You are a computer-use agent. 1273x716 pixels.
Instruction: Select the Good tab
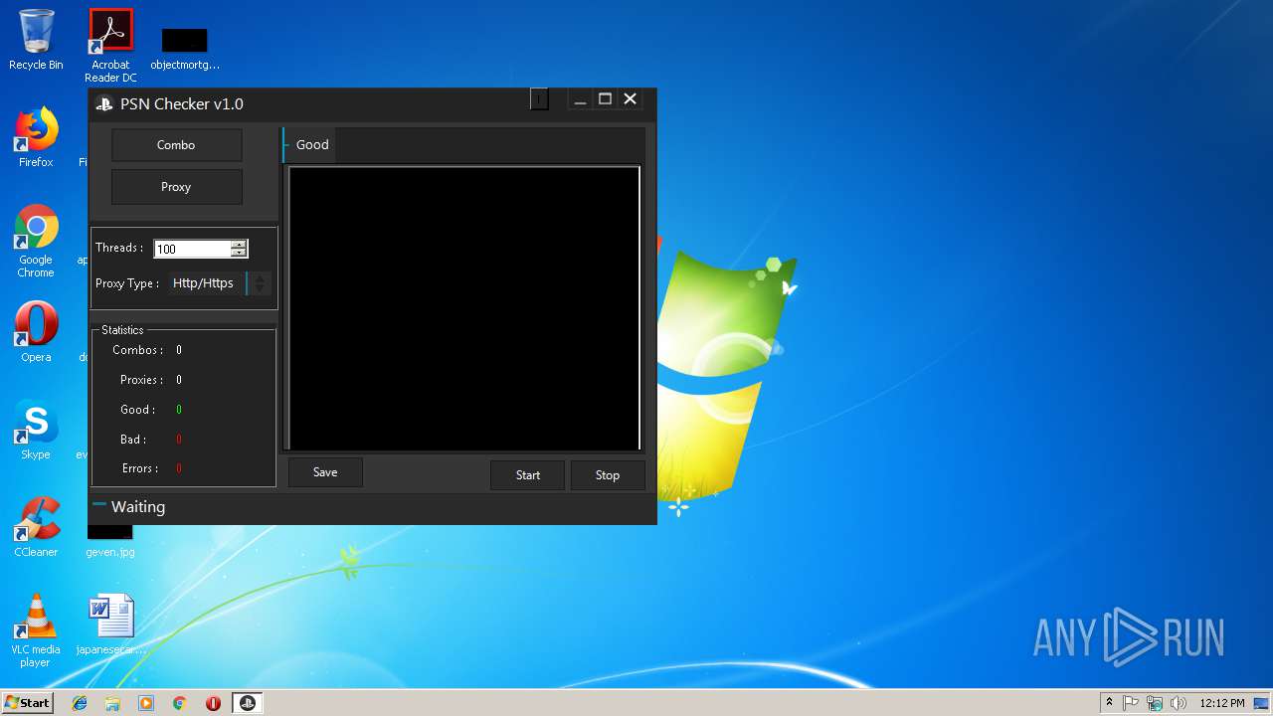click(311, 145)
